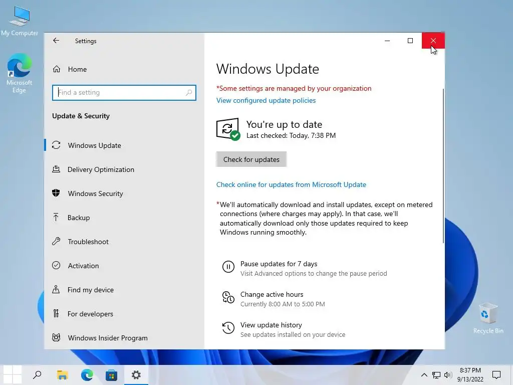Click the volume speaker tray icon
Screen dimensions: 513x385
[448, 375]
